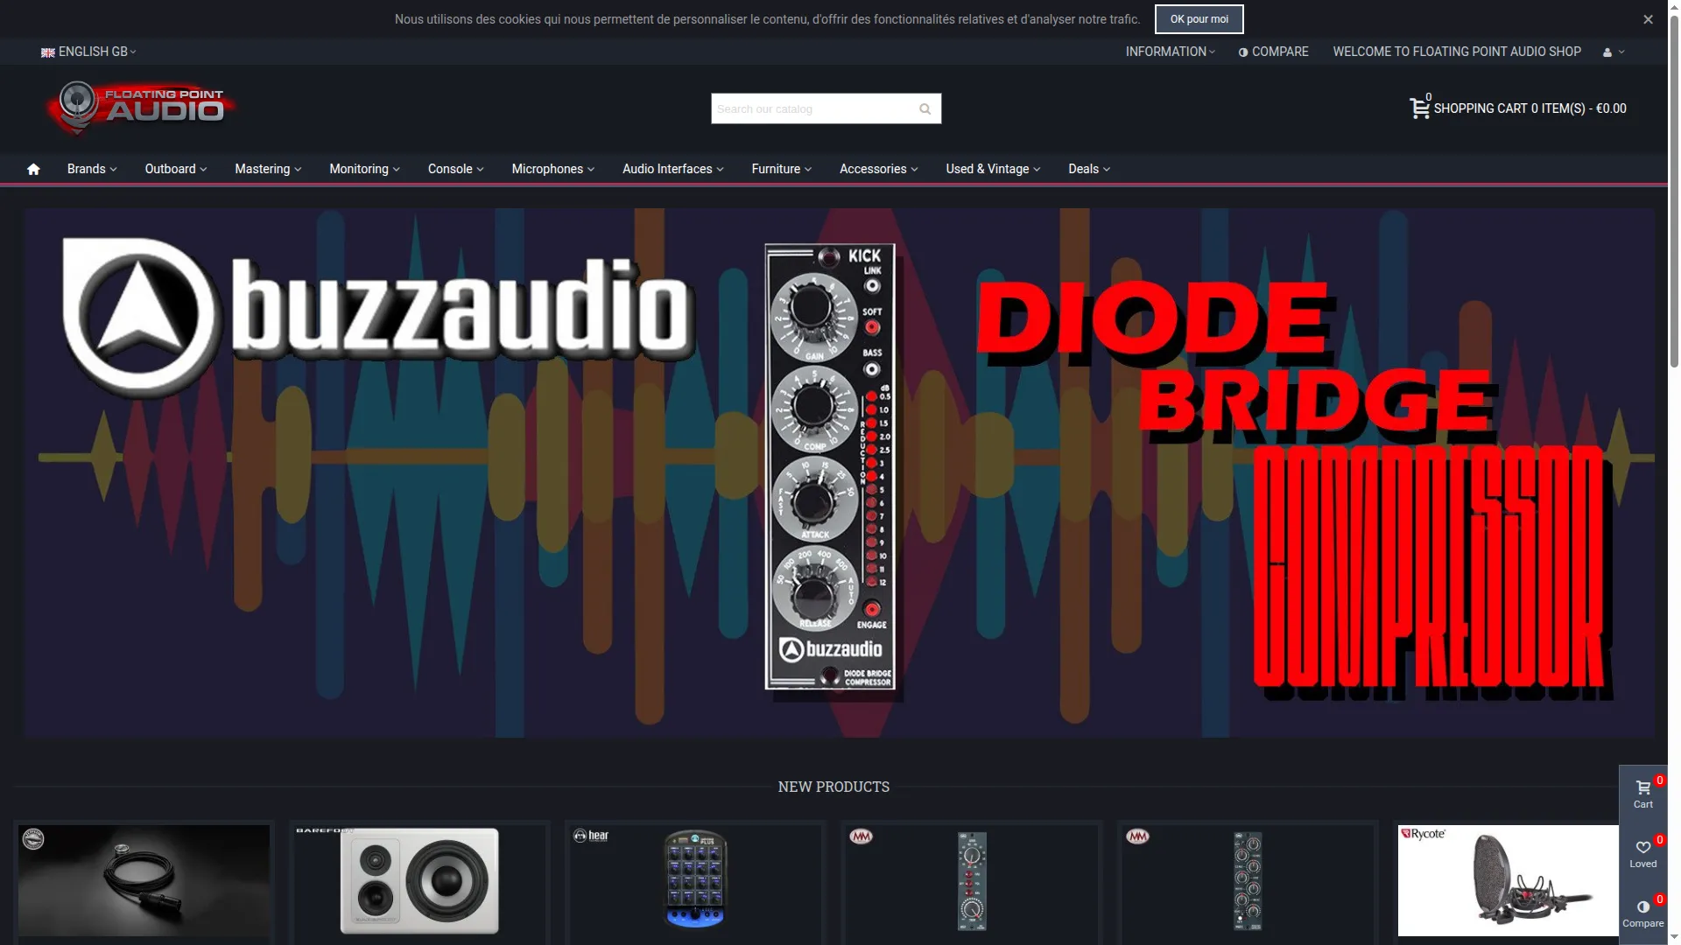The width and height of the screenshot is (1681, 945).
Task: Expand the Information dropdown
Action: point(1170,52)
